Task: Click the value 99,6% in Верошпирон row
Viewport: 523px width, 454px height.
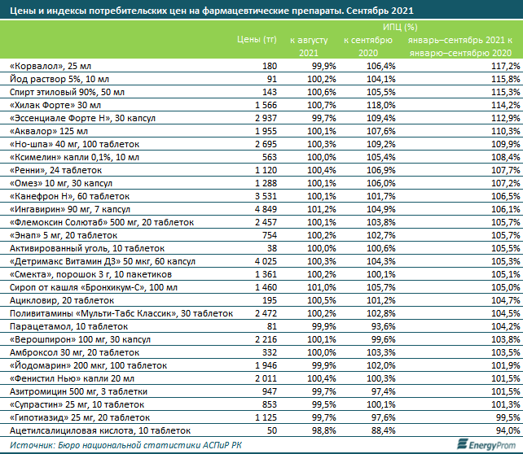Action: [x=384, y=339]
